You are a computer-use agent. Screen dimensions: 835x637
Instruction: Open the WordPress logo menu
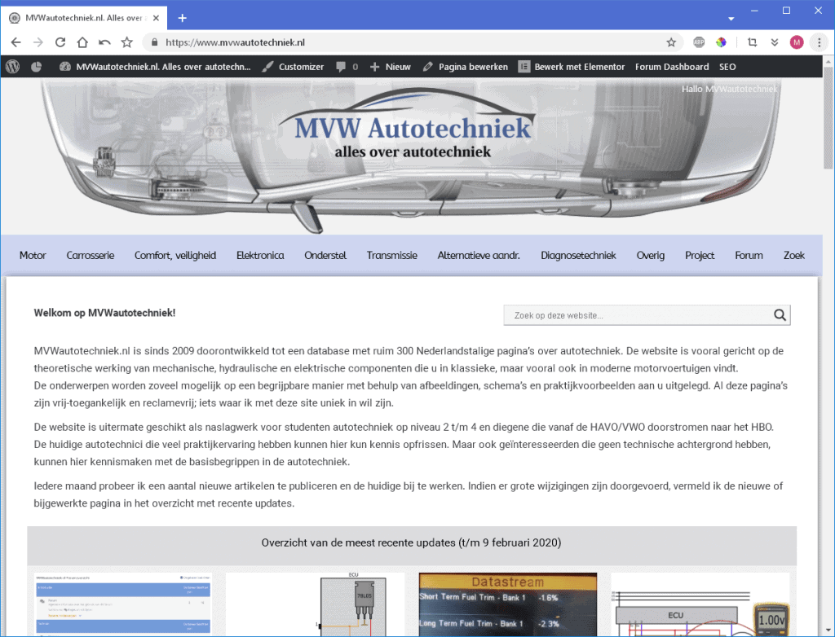[x=13, y=67]
